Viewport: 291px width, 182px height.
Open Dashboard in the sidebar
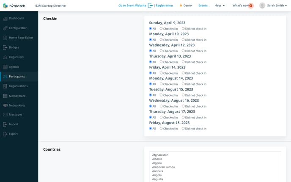(16, 18)
